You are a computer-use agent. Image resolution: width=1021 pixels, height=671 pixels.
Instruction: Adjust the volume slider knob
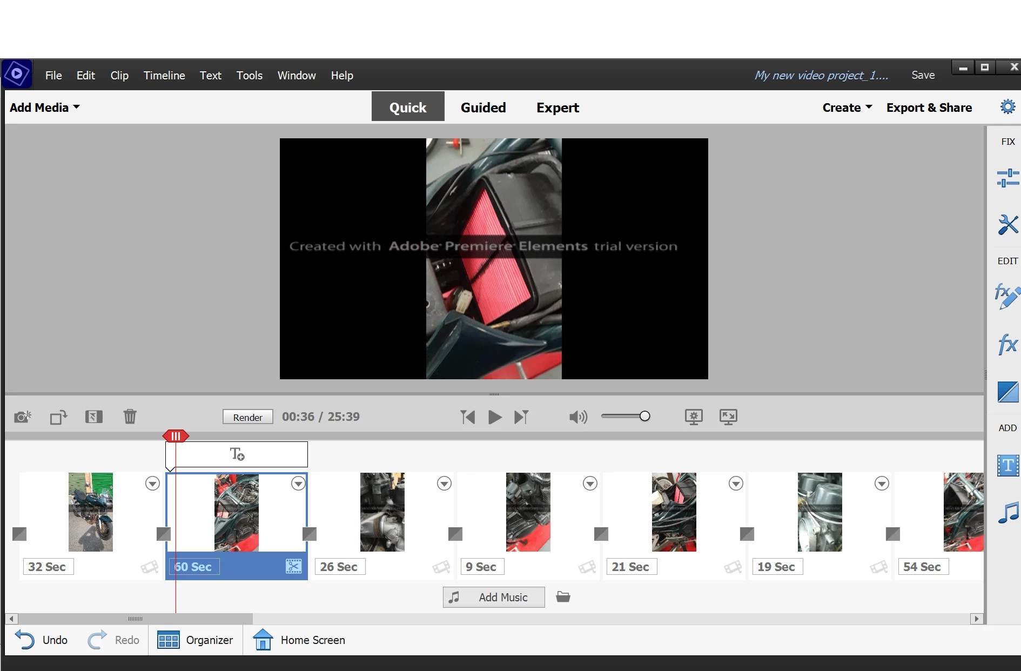click(644, 416)
